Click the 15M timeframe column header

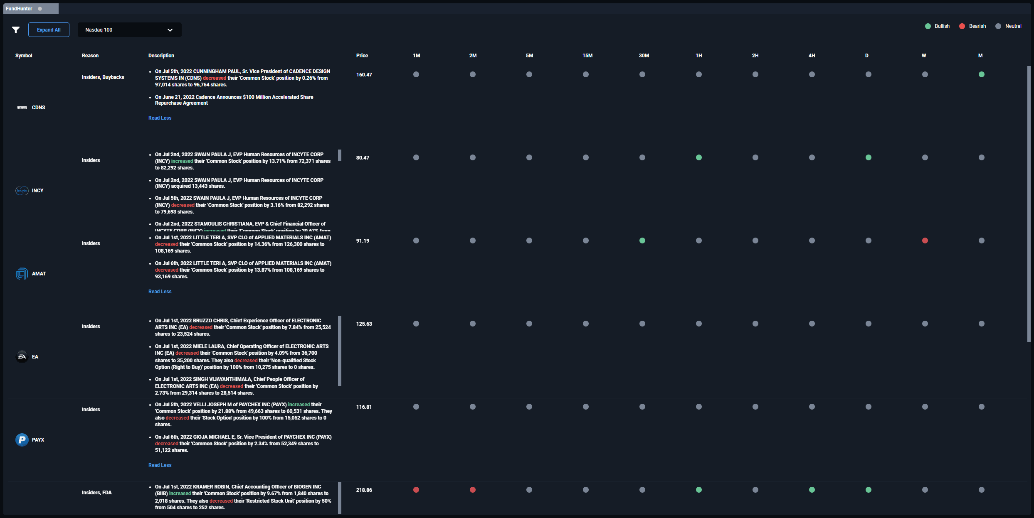(x=587, y=56)
